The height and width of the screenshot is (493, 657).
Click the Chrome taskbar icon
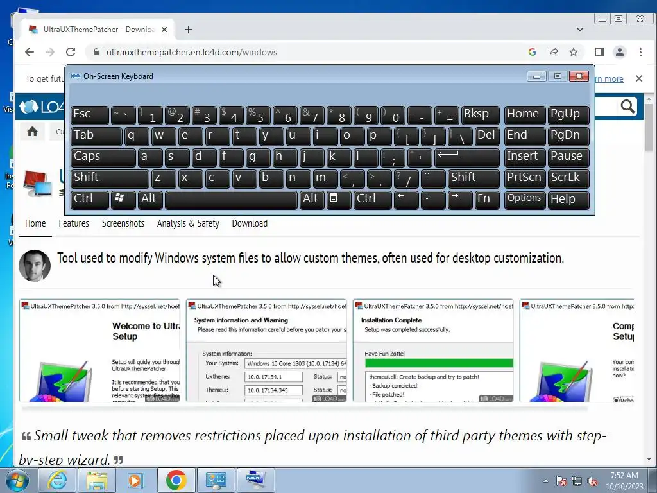[x=176, y=480]
